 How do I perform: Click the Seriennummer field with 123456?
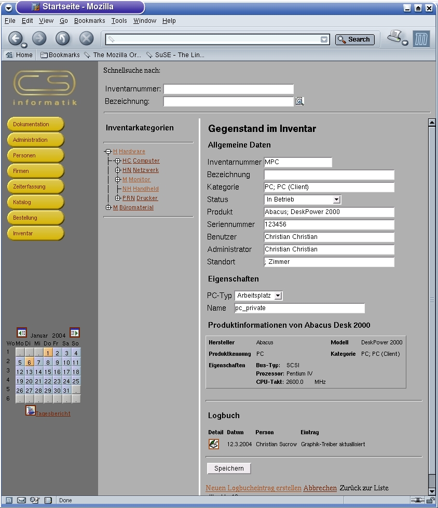pos(329,224)
